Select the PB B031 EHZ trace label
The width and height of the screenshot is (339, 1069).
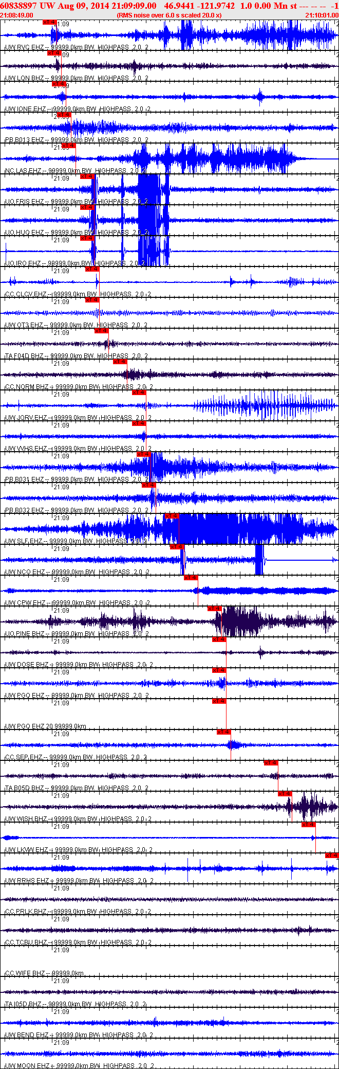(77, 479)
